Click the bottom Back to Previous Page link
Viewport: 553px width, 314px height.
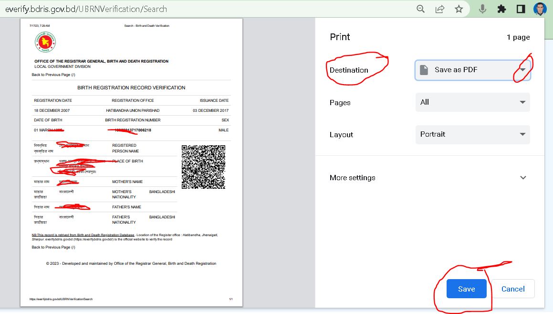[53, 247]
